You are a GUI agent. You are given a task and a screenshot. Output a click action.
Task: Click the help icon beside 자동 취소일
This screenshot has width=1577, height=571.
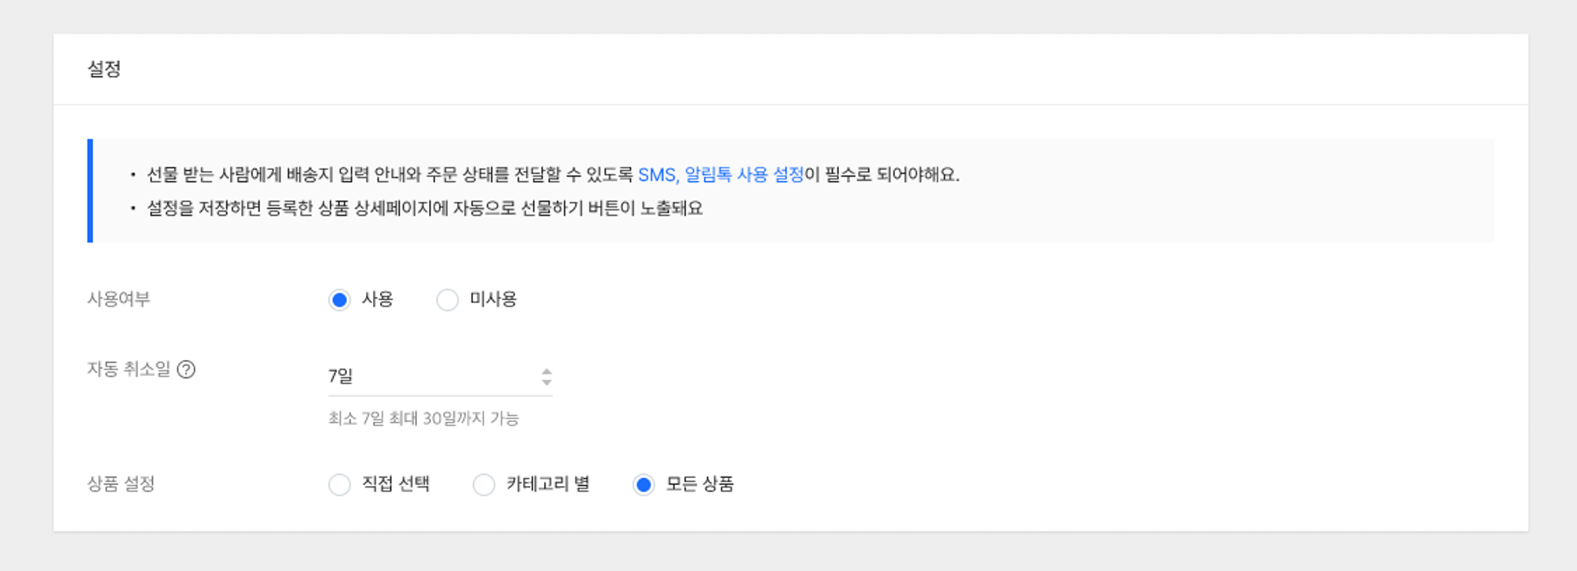(x=186, y=369)
